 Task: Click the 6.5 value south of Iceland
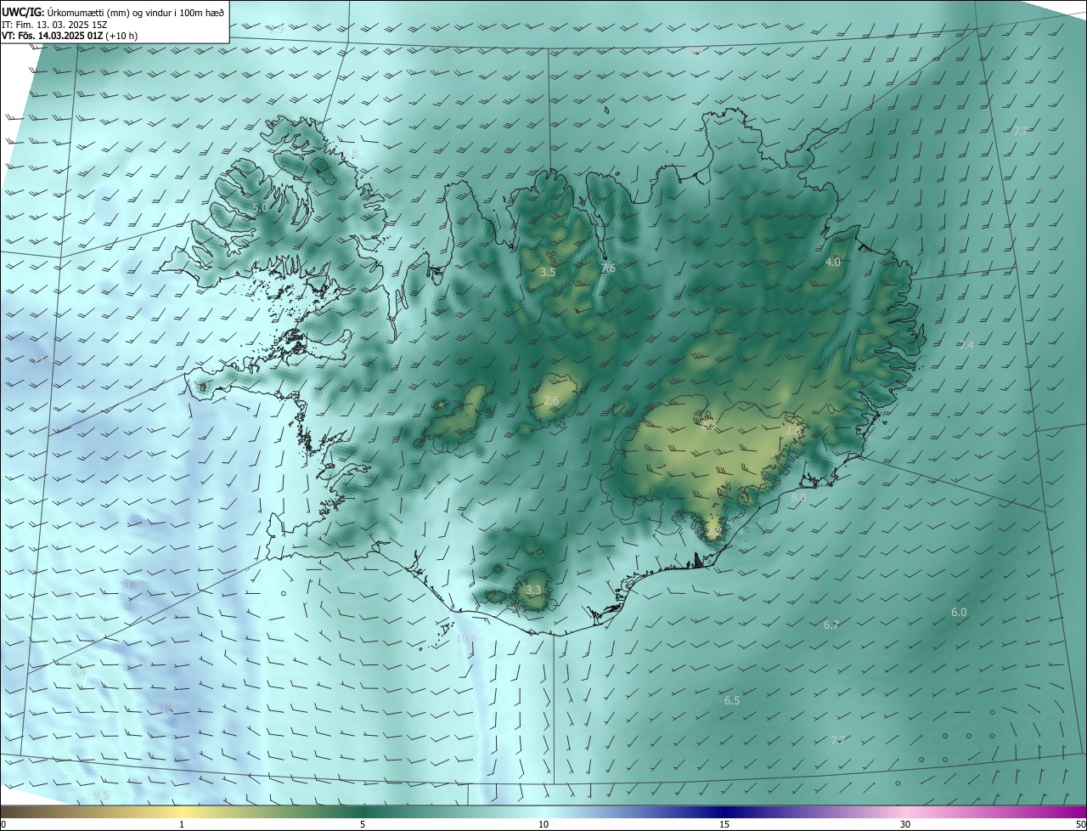tap(732, 701)
